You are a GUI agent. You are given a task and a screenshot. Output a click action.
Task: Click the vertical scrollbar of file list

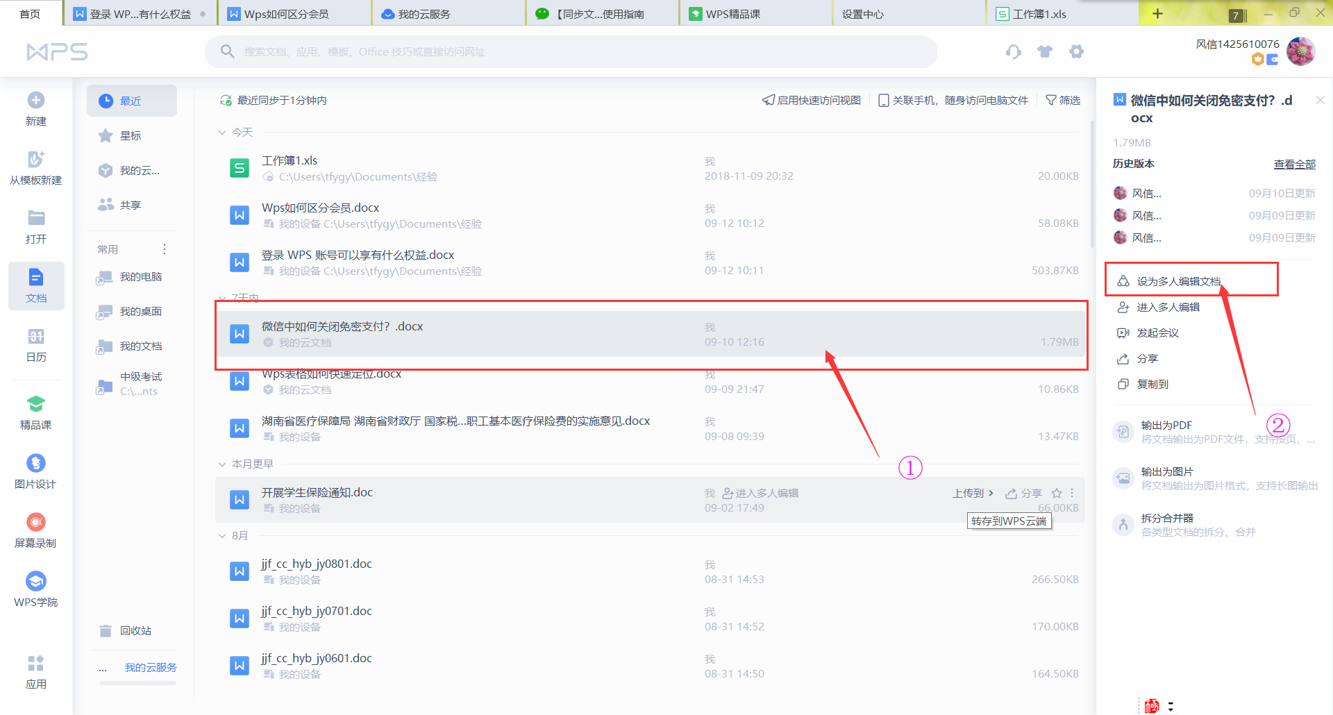[1092, 184]
